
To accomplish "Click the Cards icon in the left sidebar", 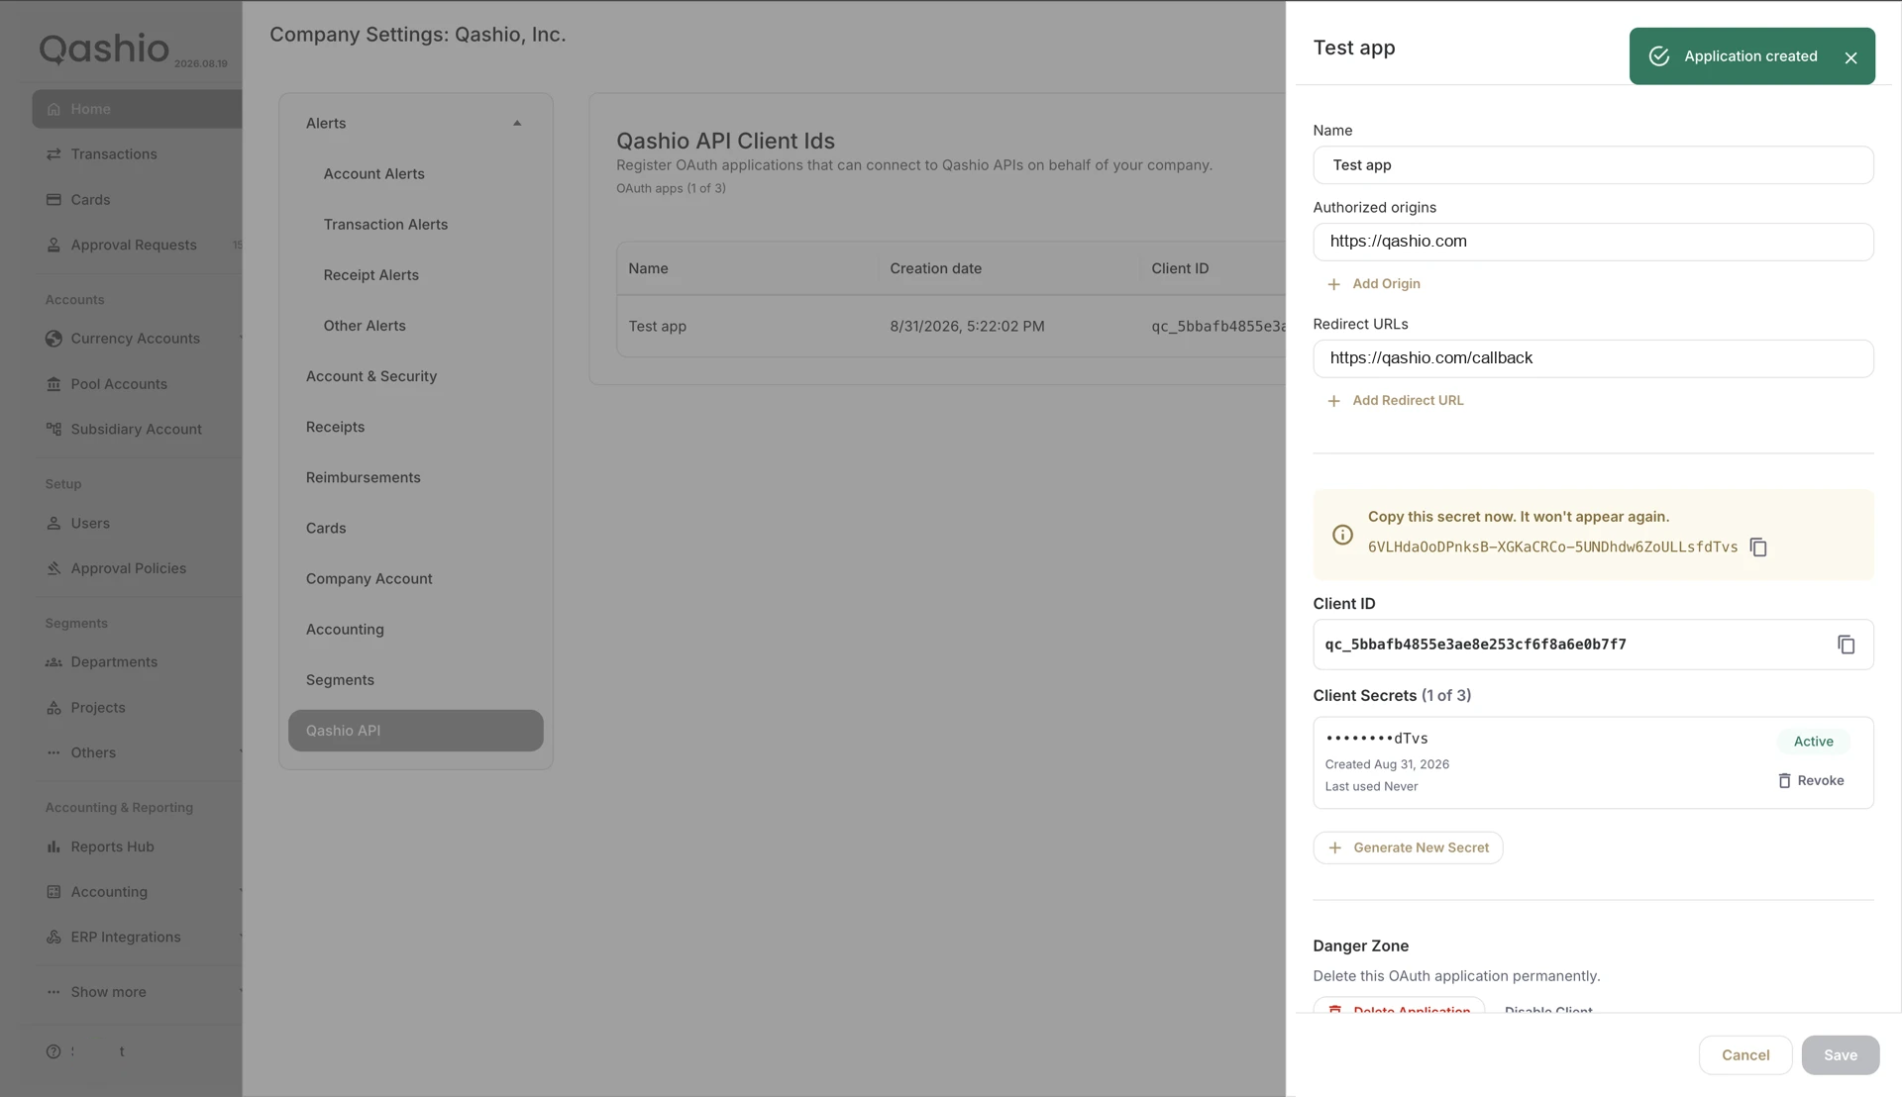I will coord(53,200).
